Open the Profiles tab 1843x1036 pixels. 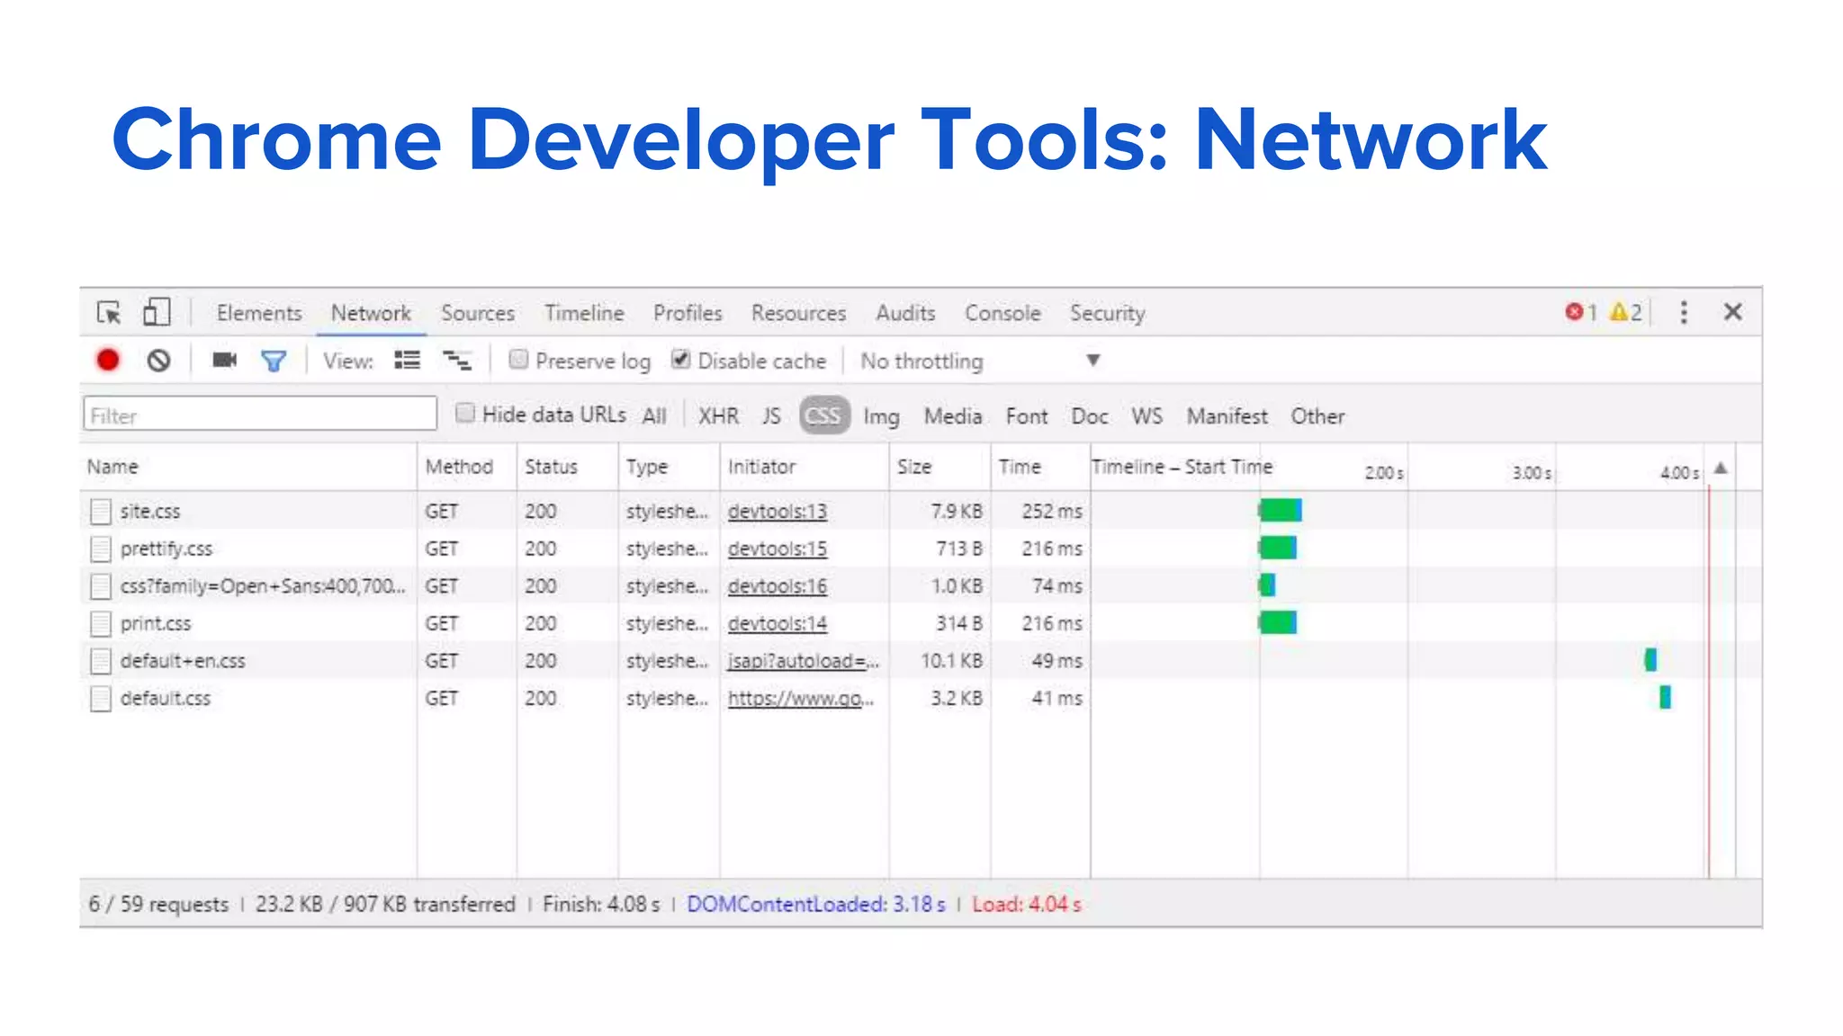pyautogui.click(x=688, y=313)
